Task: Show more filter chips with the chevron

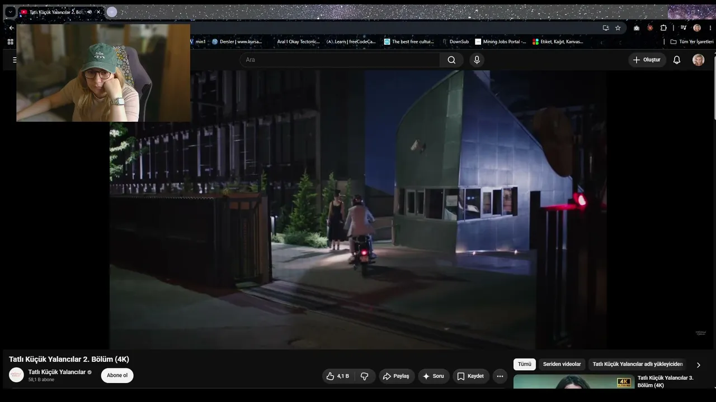Action: pyautogui.click(x=698, y=365)
